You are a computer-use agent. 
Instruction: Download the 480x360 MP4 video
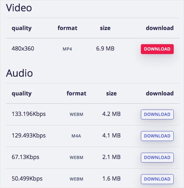click(x=157, y=49)
